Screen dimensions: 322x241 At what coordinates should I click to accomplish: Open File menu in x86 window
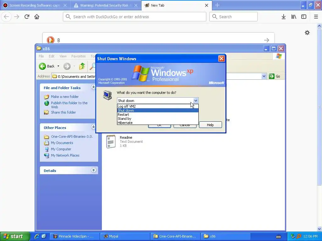tap(41, 56)
